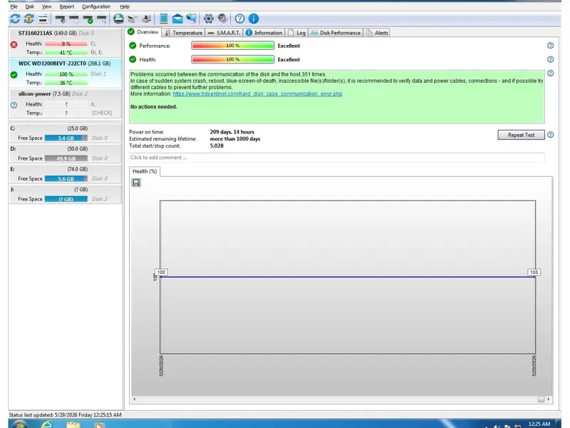The width and height of the screenshot is (570, 428).
Task: Click the disk panel list toolbar icon
Action: (43, 19)
